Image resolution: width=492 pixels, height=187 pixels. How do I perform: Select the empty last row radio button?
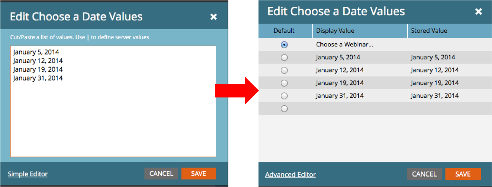(x=284, y=109)
